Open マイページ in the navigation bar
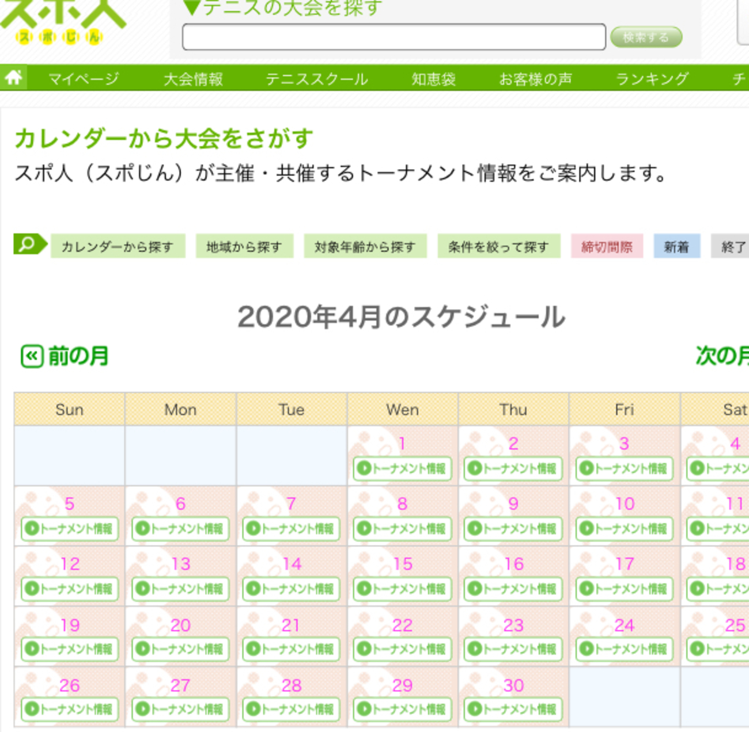This screenshot has height=732, width=749. 84,78
